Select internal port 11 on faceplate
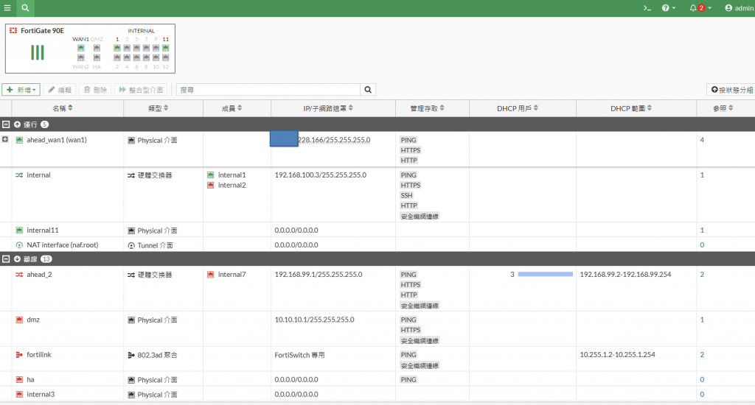The height and width of the screenshot is (405, 755). 166,48
